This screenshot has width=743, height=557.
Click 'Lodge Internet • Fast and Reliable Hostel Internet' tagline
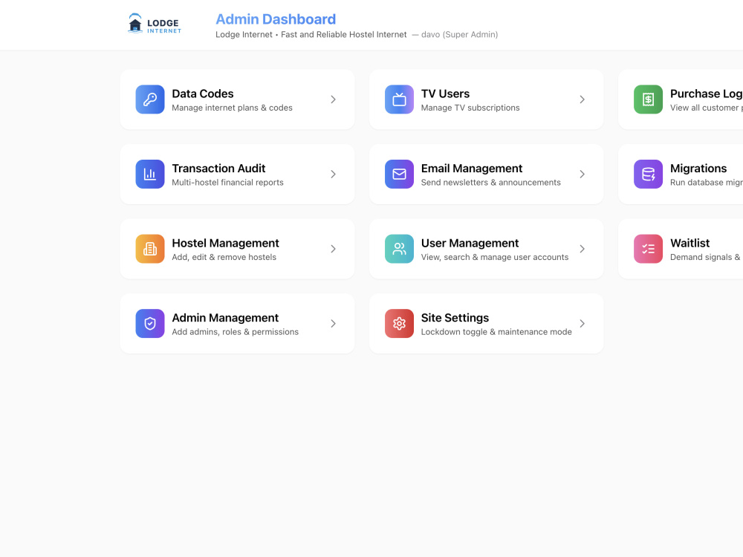[x=311, y=35]
